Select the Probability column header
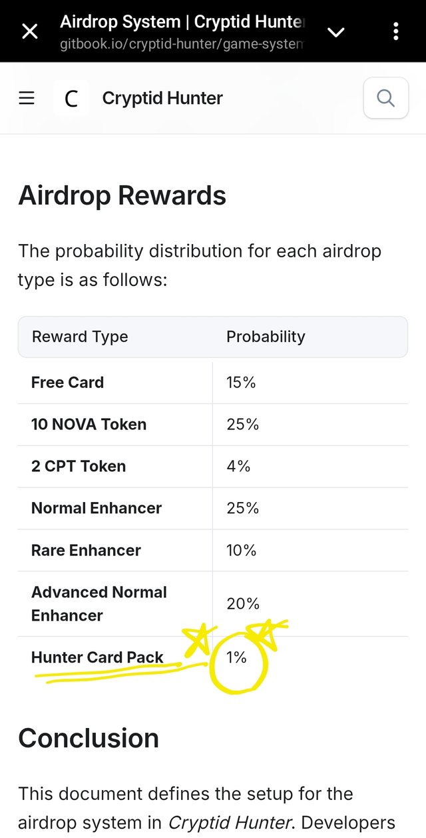426x838 pixels. (266, 337)
